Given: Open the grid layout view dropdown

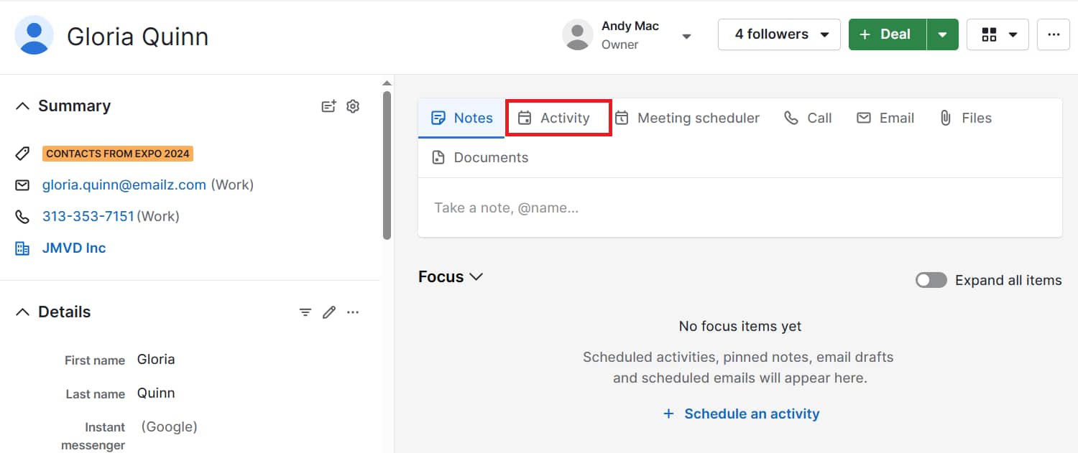Looking at the screenshot, I should 998,34.
